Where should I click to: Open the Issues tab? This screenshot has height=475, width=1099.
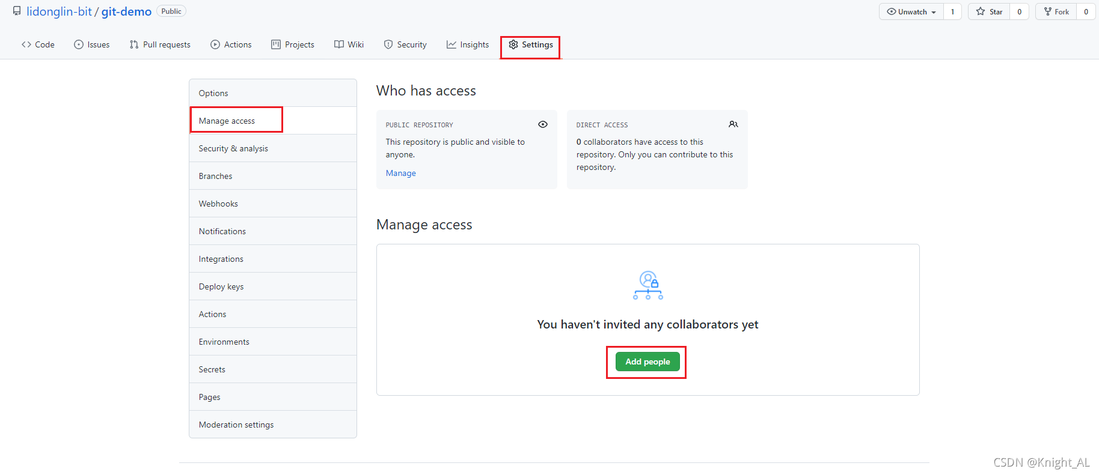(x=92, y=44)
